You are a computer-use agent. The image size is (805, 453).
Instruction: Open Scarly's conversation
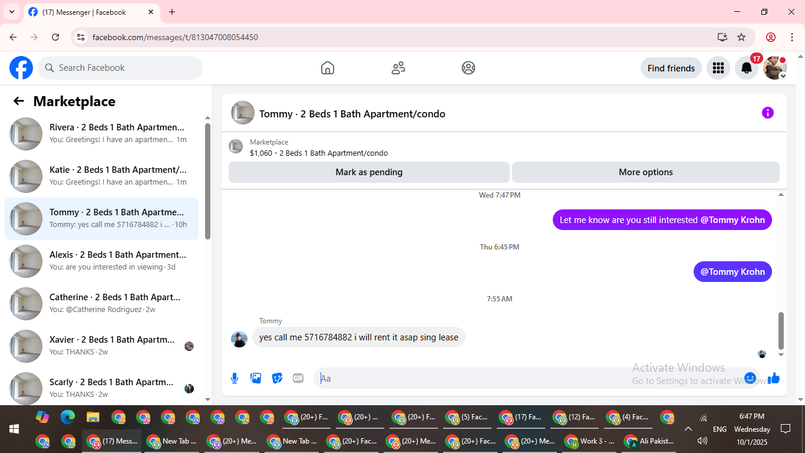102,386
